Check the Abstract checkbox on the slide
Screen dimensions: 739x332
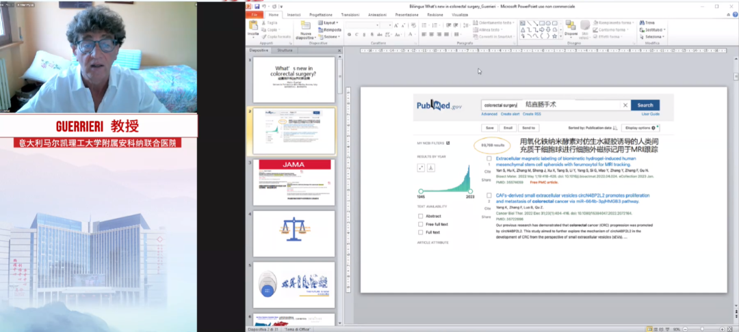[420, 217]
